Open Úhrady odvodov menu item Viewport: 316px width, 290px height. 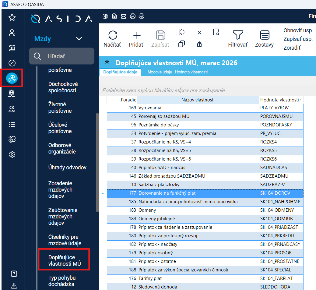67,167
